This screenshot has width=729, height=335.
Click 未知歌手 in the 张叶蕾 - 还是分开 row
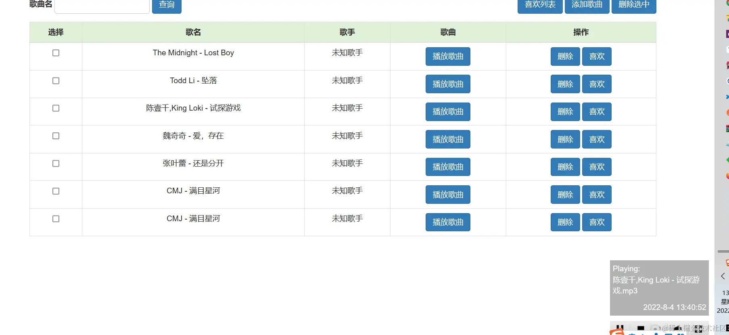347,163
